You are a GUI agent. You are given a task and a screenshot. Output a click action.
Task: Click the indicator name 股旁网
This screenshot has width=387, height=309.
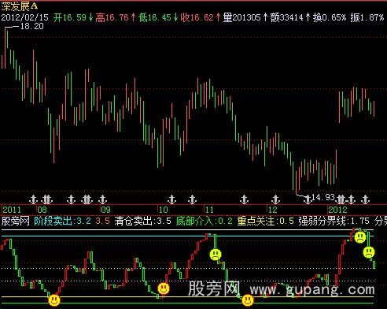coord(15,221)
